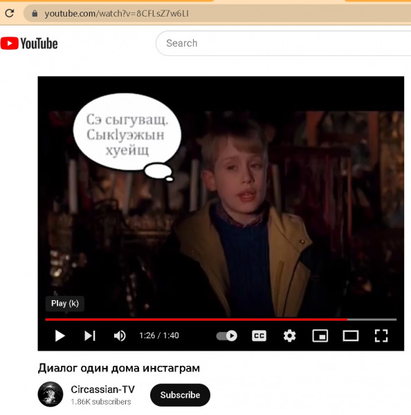The image size is (411, 415).
Task: Enter full screen mode
Action: coord(381,336)
